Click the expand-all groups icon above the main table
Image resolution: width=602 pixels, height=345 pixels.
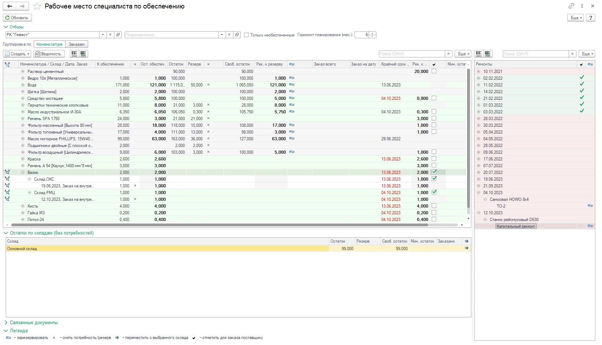click(74, 54)
